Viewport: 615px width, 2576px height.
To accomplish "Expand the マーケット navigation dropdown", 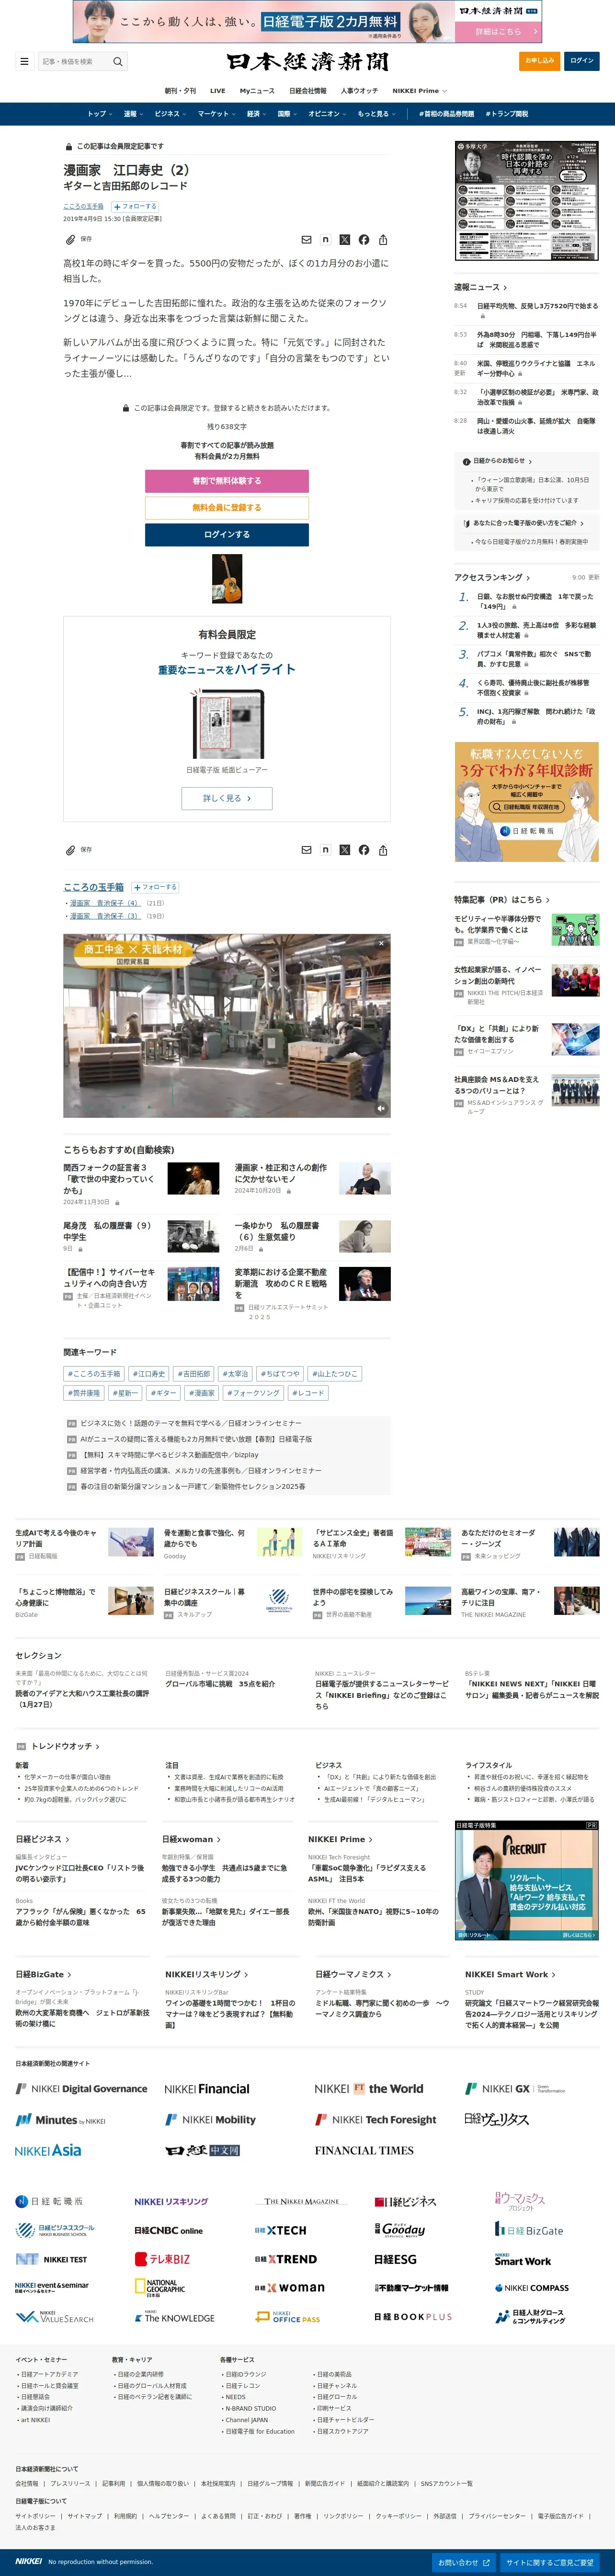I will click(216, 114).
